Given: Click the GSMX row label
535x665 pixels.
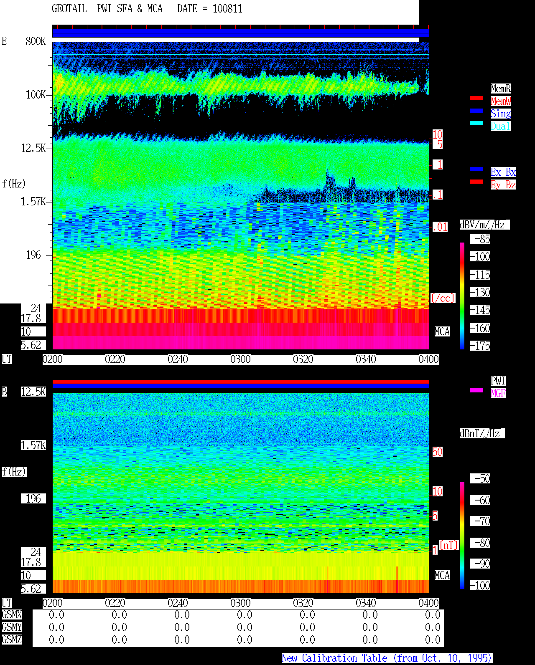Looking at the screenshot, I should tap(12, 615).
